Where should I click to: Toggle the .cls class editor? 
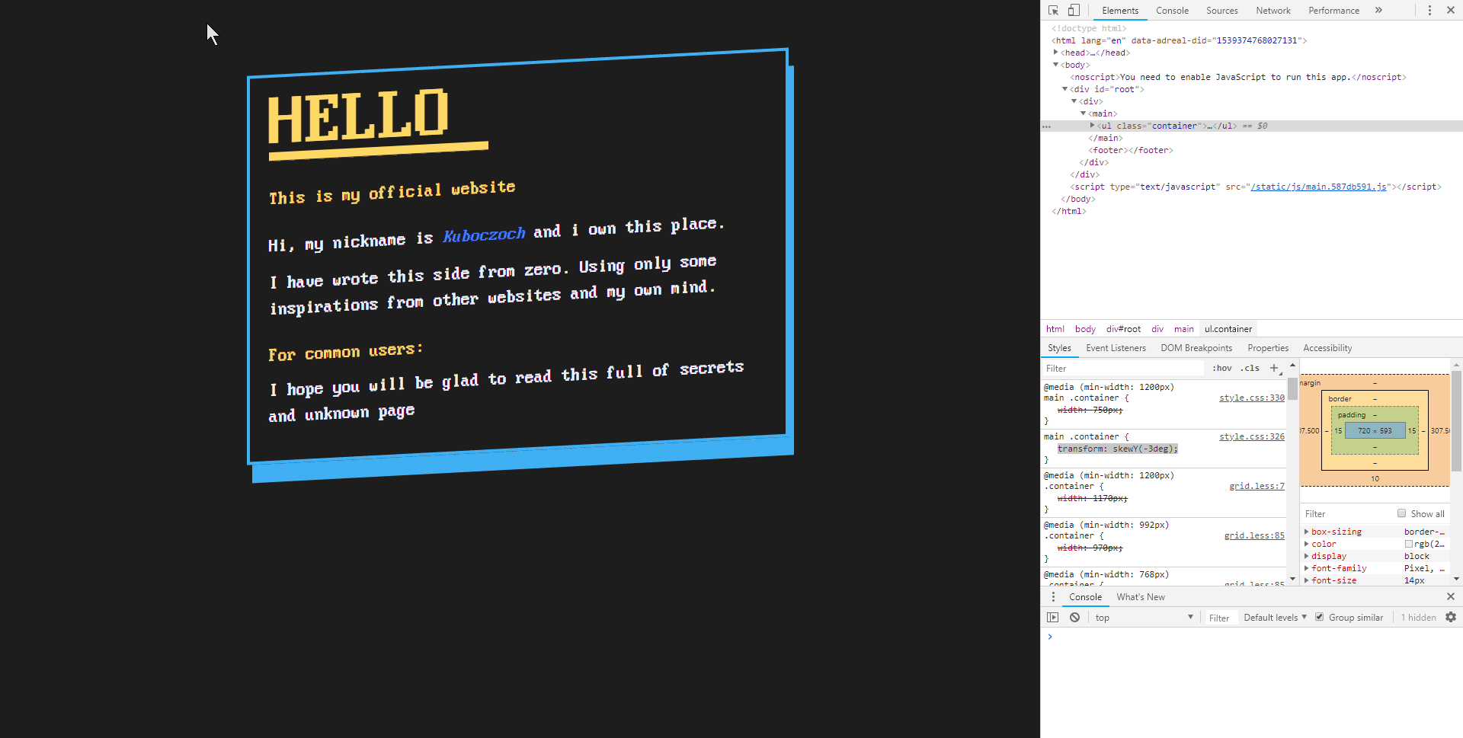[x=1250, y=368]
